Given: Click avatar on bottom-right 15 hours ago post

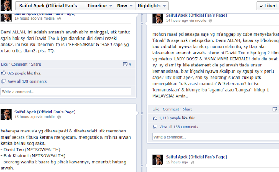Looking at the screenshot, I should pyautogui.click(x=158, y=160).
